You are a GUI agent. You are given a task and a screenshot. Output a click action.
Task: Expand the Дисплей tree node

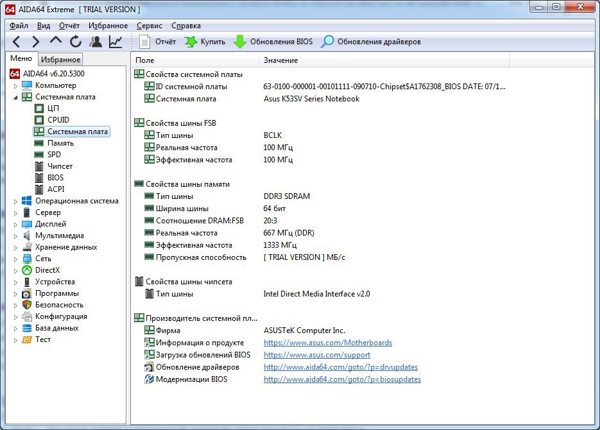tap(15, 224)
